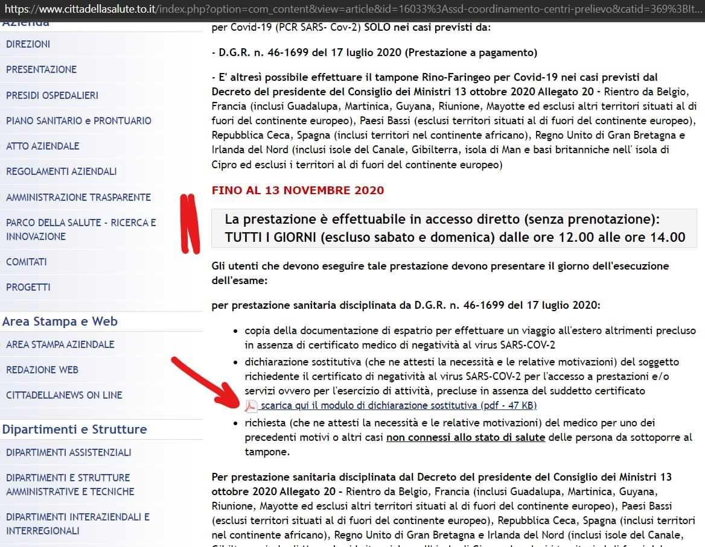The width and height of the screenshot is (705, 547).
Task: Click the PDF icon beside the download link
Action: [x=250, y=406]
